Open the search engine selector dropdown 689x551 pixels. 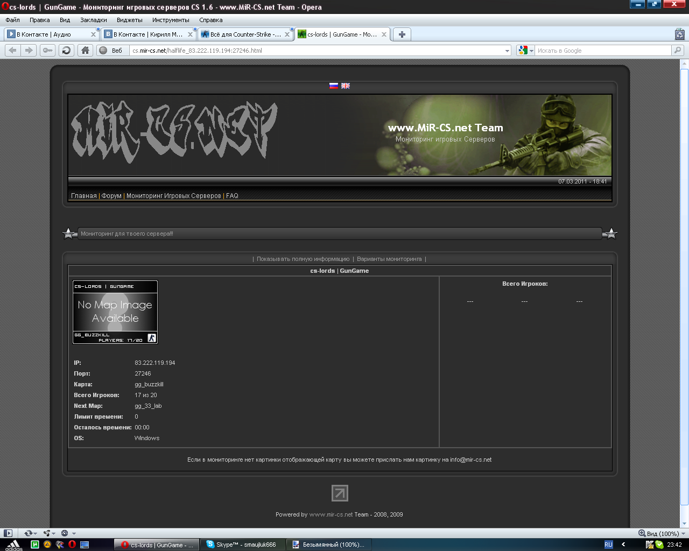coord(531,51)
